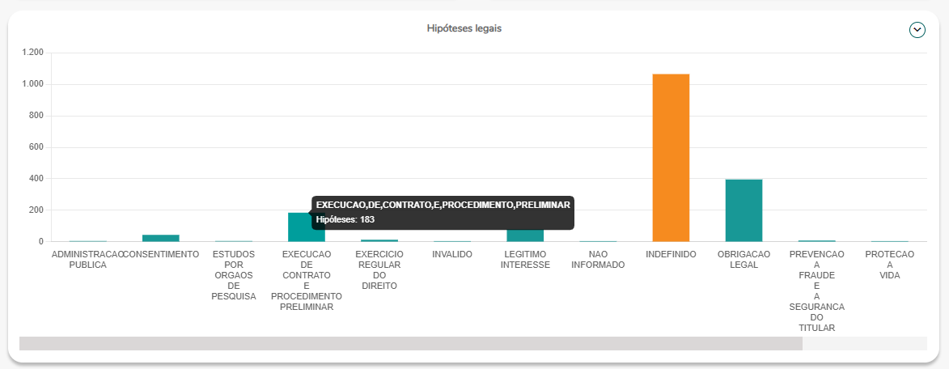Click the LEGITIMO INTERESSE bar
The width and height of the screenshot is (949, 369).
[x=524, y=236]
